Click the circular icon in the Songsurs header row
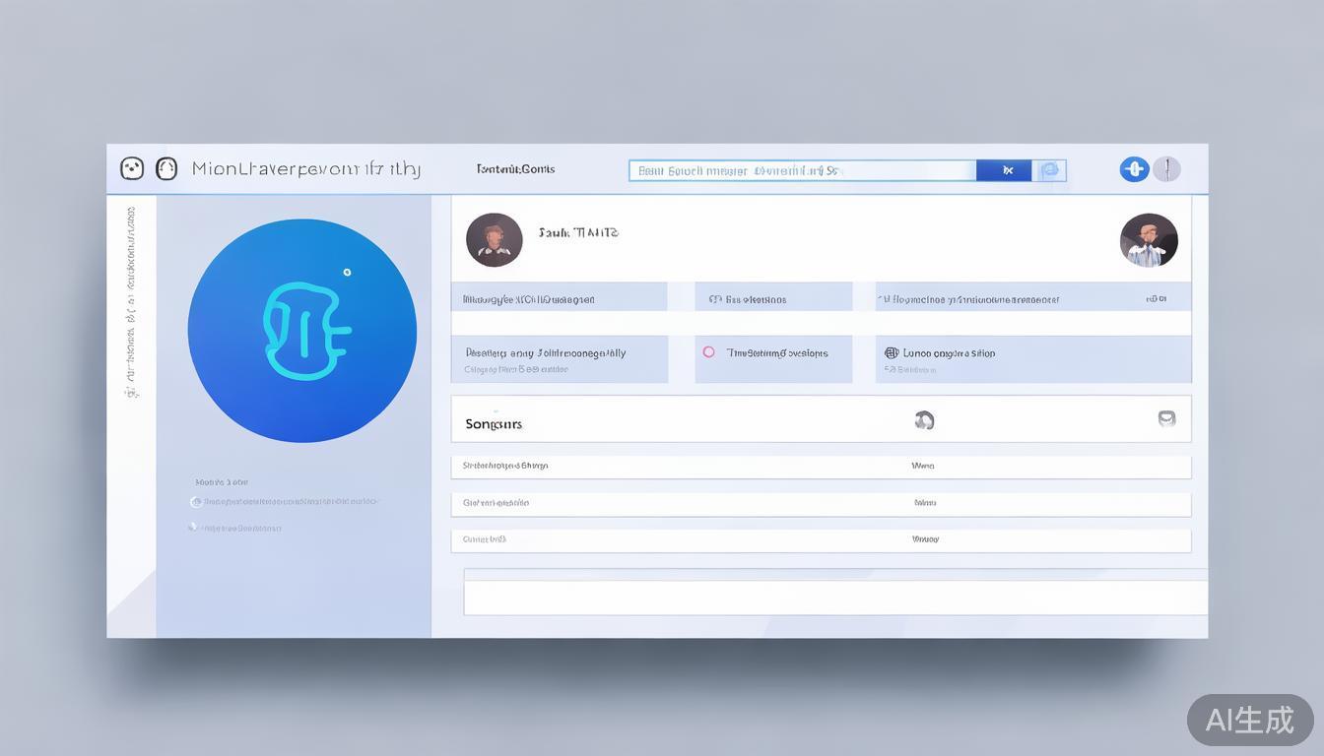Image resolution: width=1324 pixels, height=756 pixels. pos(924,420)
